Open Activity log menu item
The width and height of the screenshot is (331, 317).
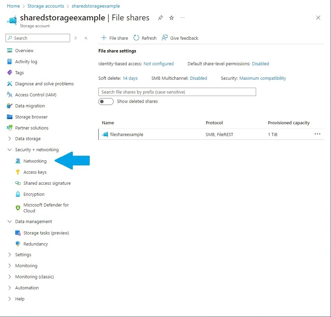coord(26,61)
